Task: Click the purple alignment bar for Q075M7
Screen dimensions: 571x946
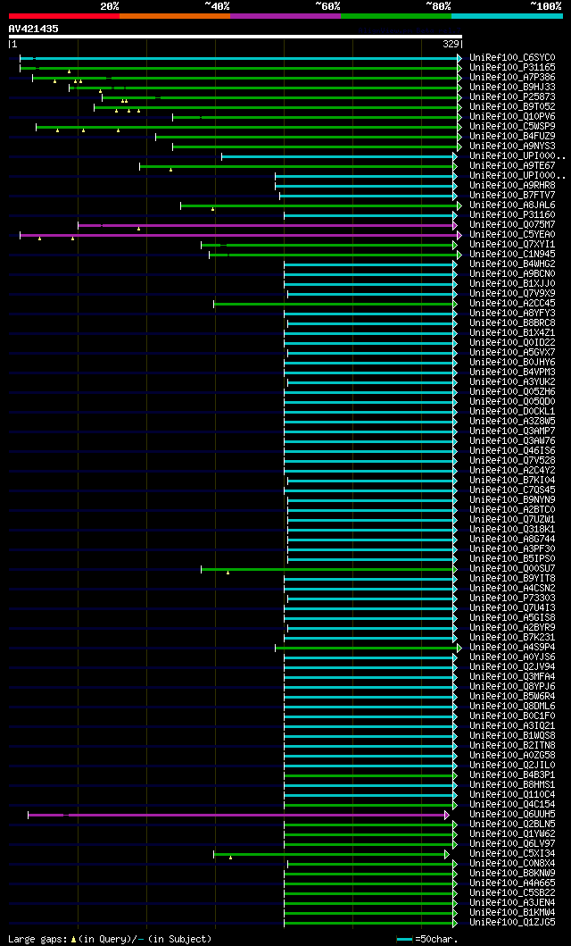Action: pos(266,225)
